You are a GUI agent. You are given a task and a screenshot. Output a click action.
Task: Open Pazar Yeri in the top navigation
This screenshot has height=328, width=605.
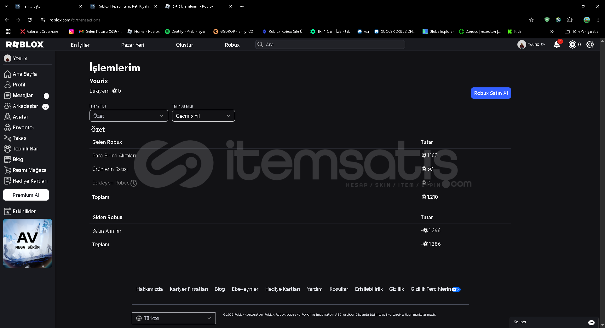pyautogui.click(x=133, y=45)
